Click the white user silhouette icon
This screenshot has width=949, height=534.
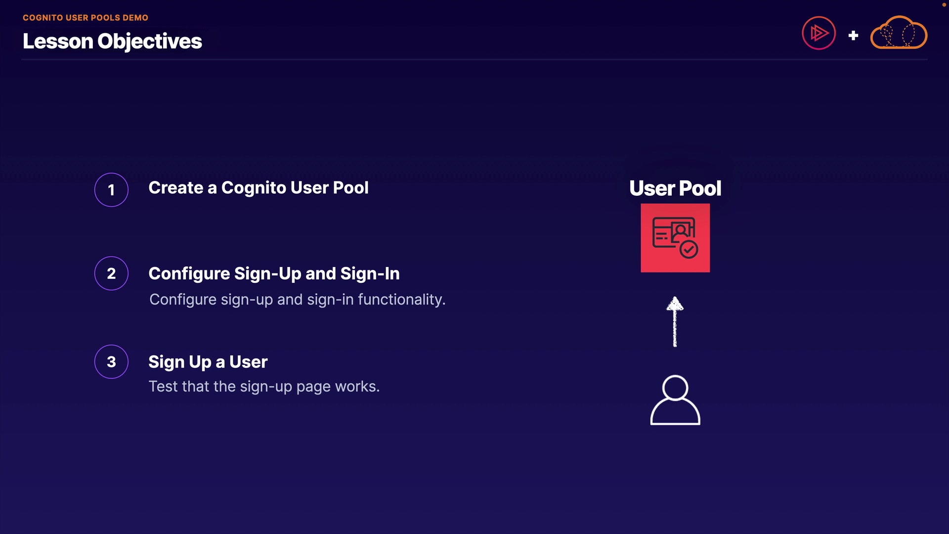coord(675,400)
